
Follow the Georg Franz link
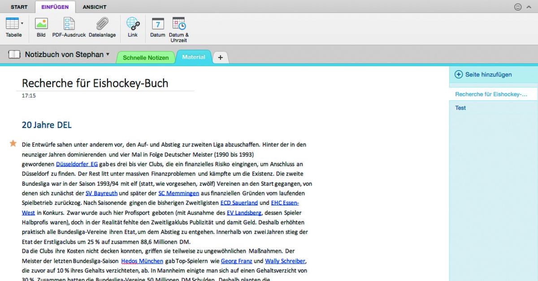click(236, 261)
